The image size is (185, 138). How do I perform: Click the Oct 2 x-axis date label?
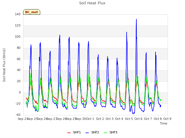[100, 119]
